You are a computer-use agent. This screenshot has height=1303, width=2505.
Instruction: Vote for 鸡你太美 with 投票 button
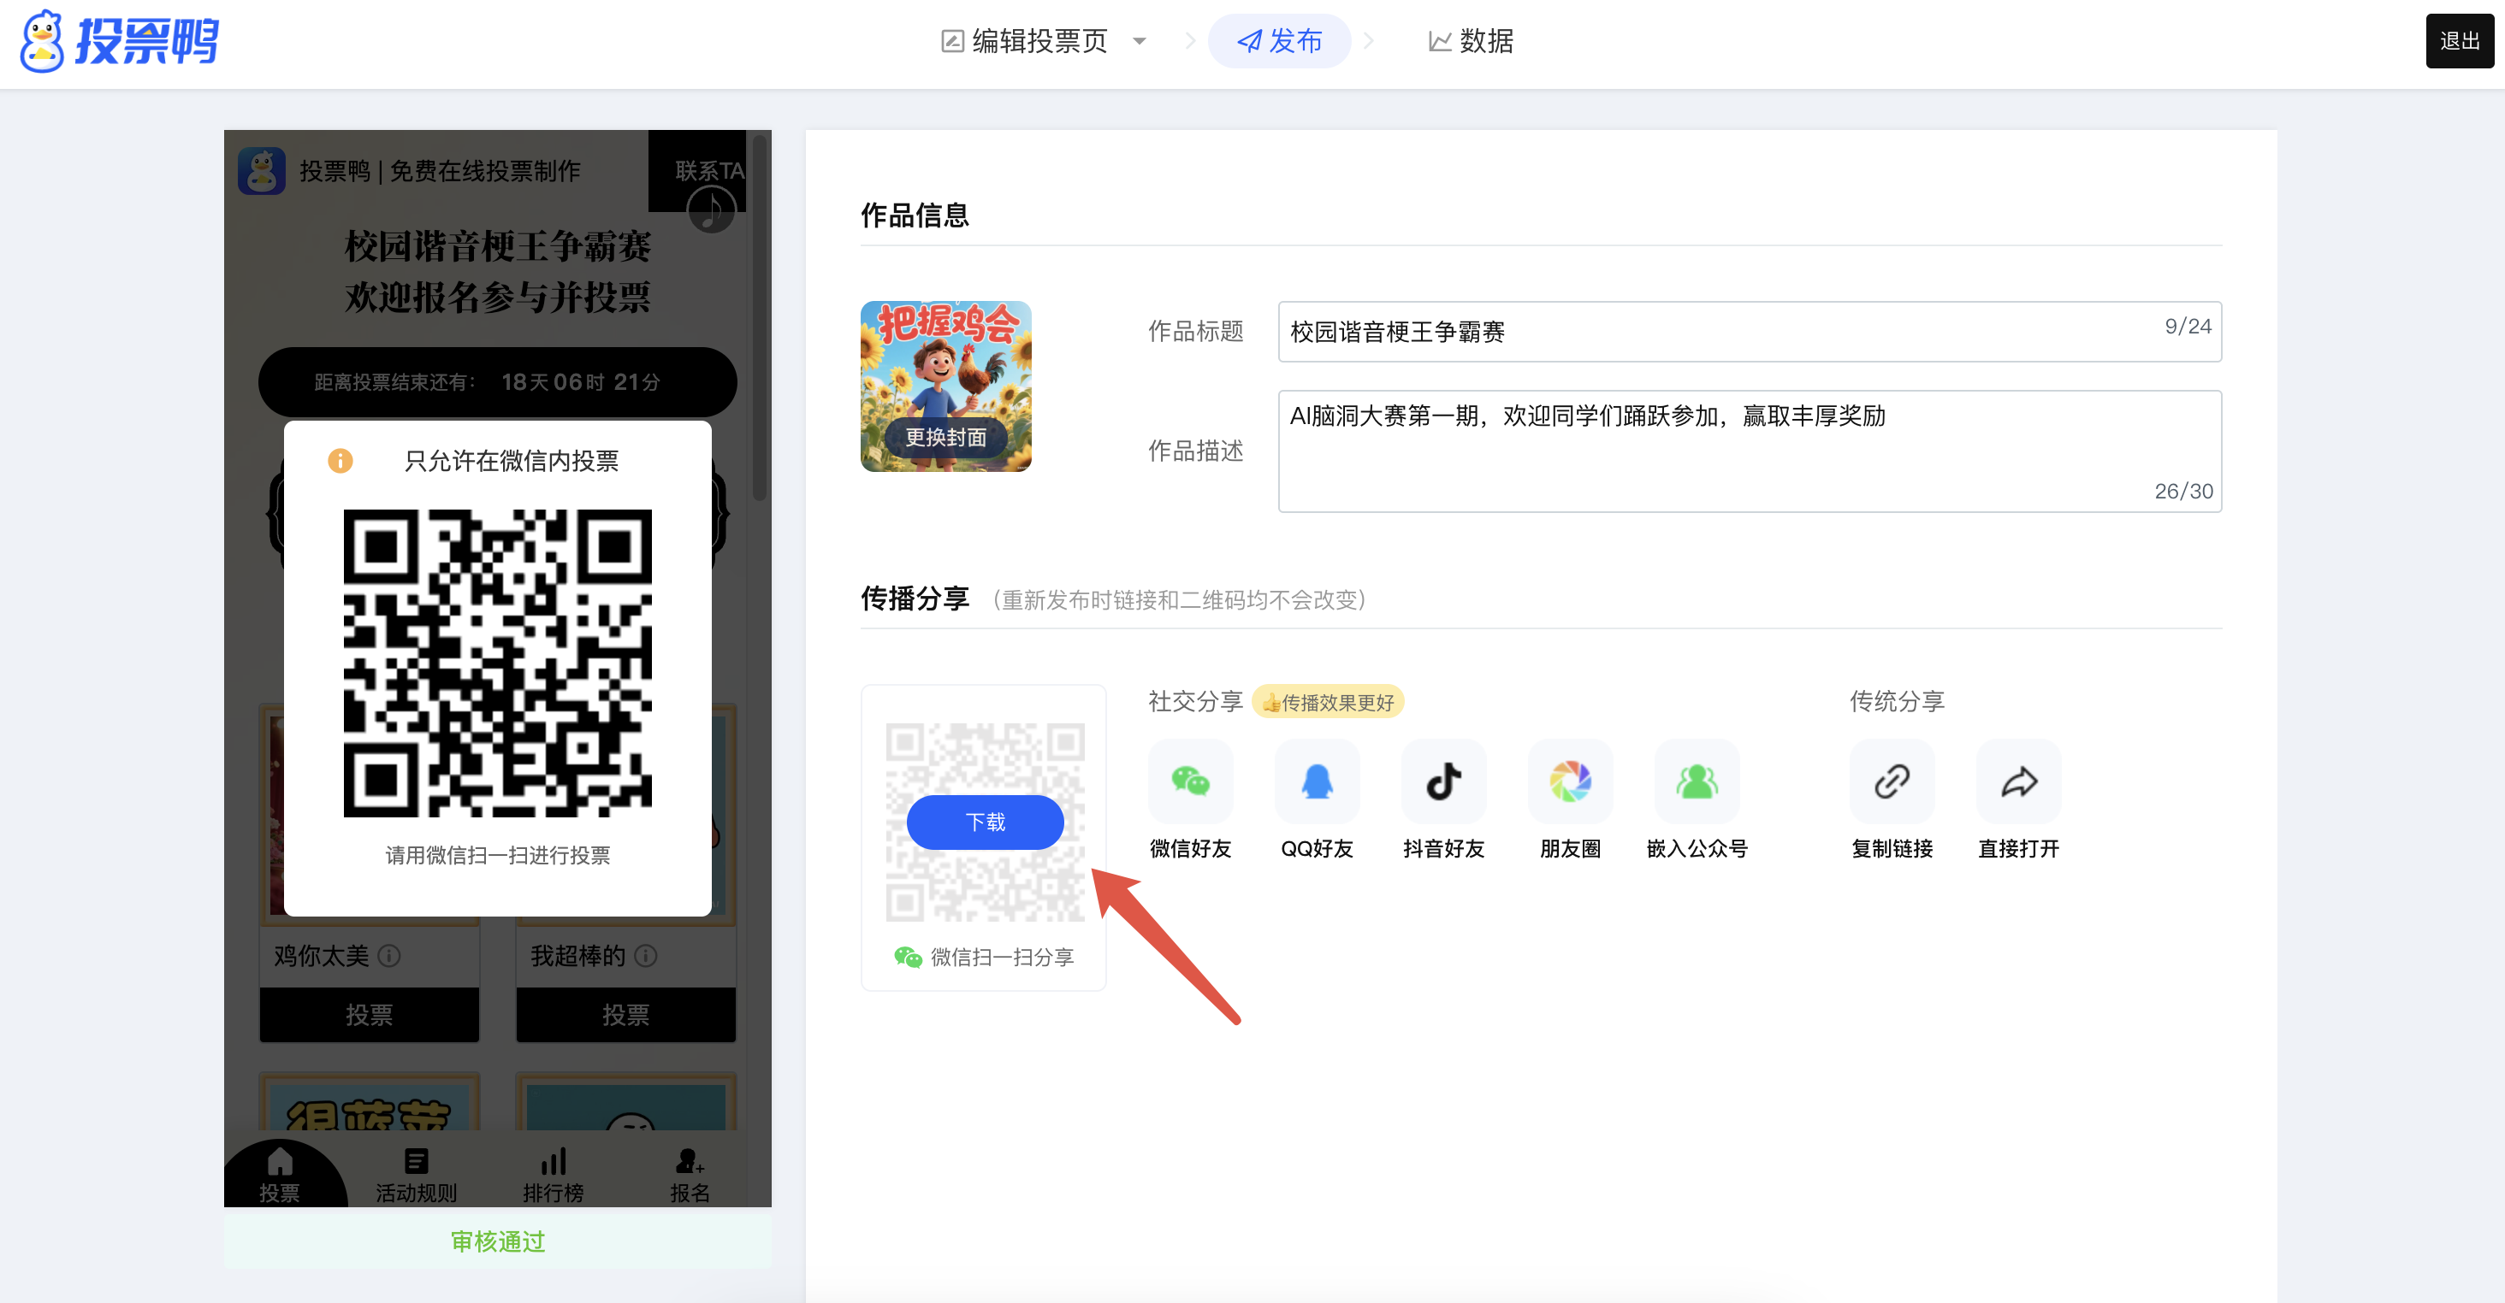coord(370,1014)
